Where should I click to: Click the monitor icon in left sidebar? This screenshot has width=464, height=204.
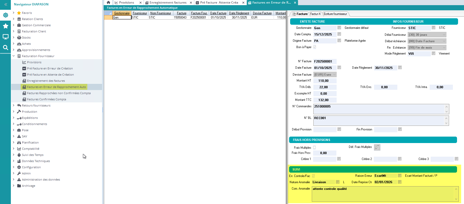(5, 37)
